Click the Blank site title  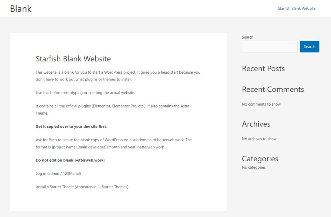[x=21, y=9]
